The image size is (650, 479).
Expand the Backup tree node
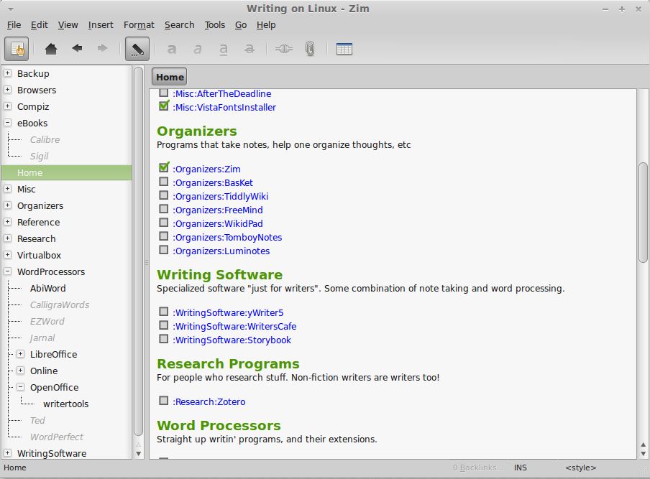7,73
